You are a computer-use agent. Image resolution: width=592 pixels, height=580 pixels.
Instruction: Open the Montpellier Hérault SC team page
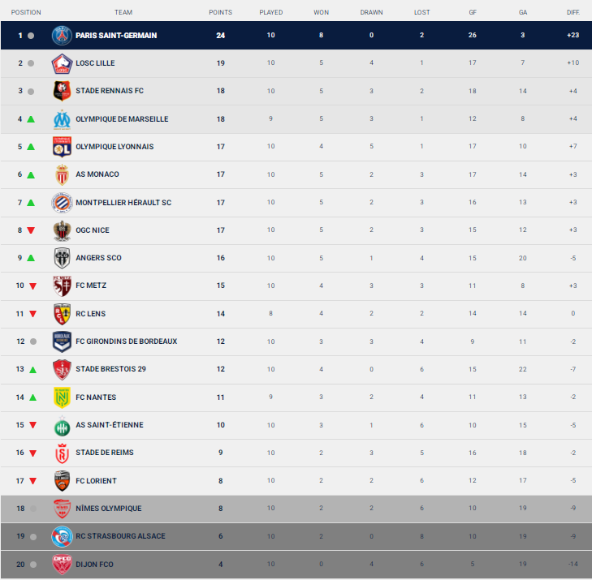point(123,203)
